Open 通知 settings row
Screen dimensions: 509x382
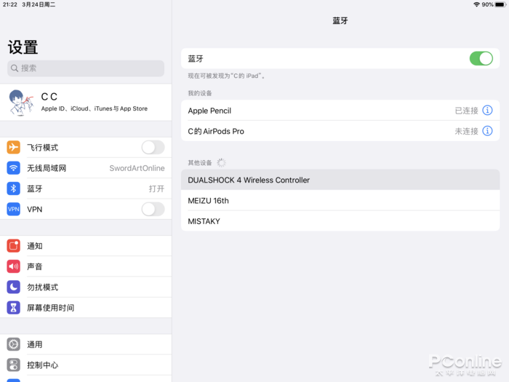[x=86, y=246]
